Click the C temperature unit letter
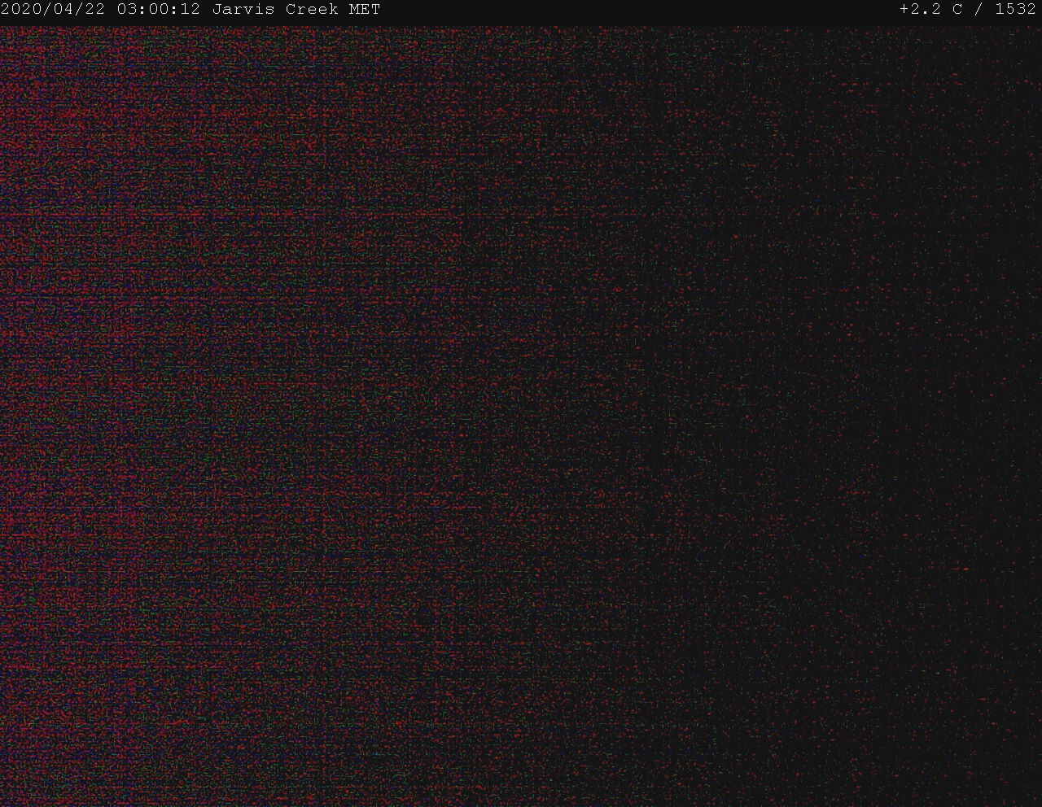Image resolution: width=1042 pixels, height=807 pixels. coord(957,10)
